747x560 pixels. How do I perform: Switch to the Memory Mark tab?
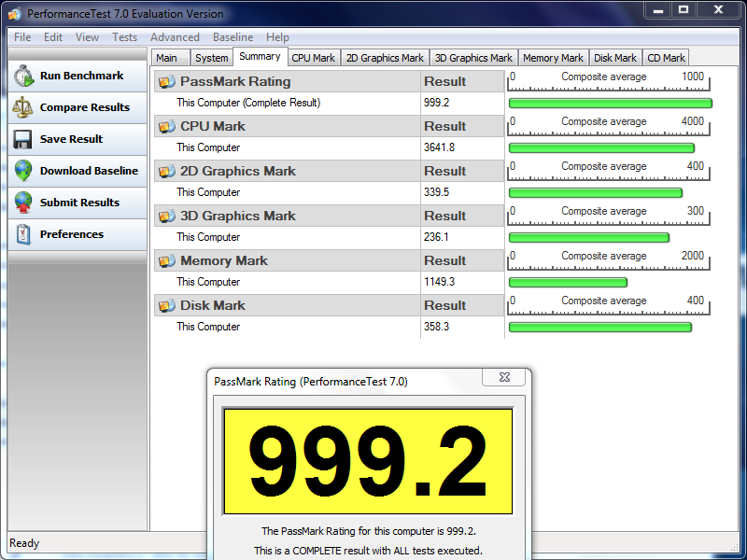click(553, 58)
